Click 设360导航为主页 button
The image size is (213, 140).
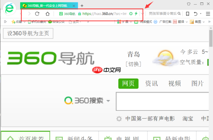[x=28, y=33]
